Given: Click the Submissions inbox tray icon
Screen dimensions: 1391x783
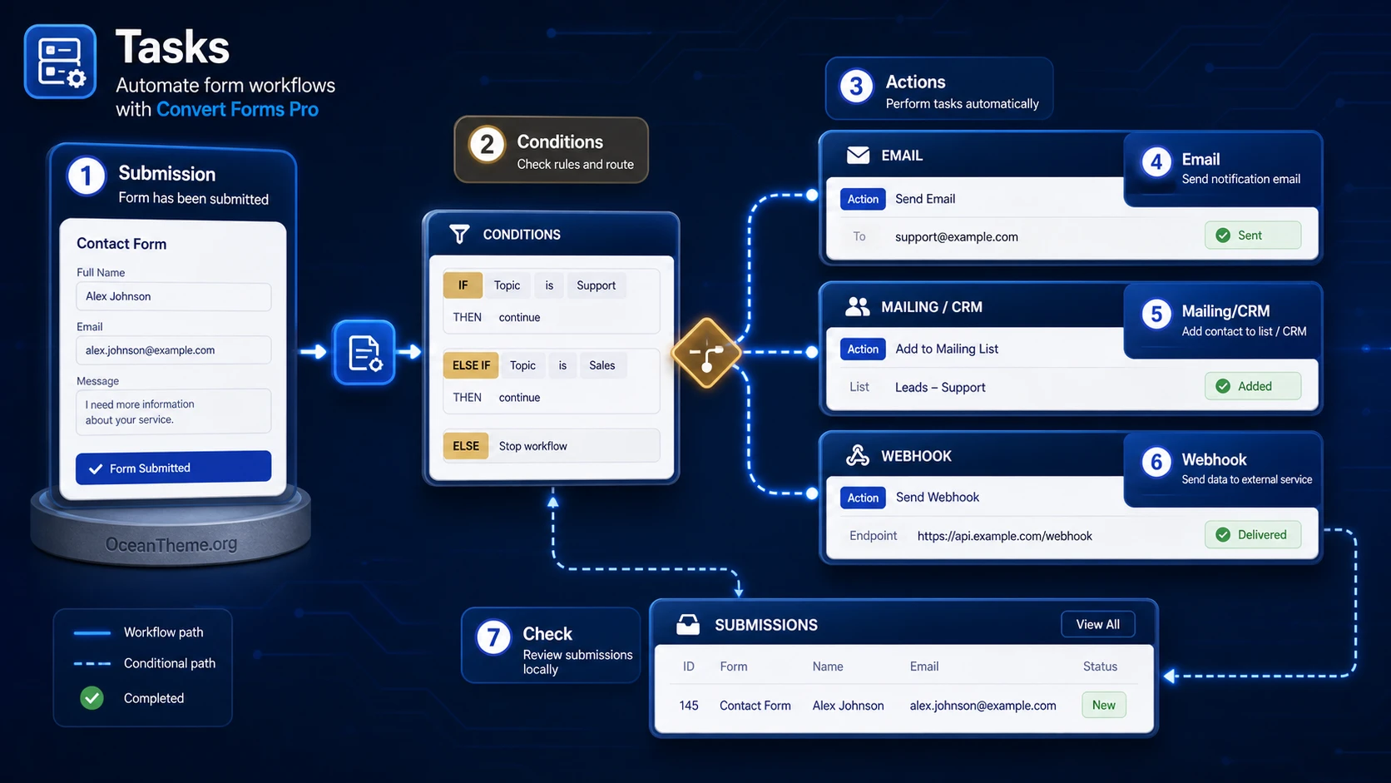Looking at the screenshot, I should [688, 624].
